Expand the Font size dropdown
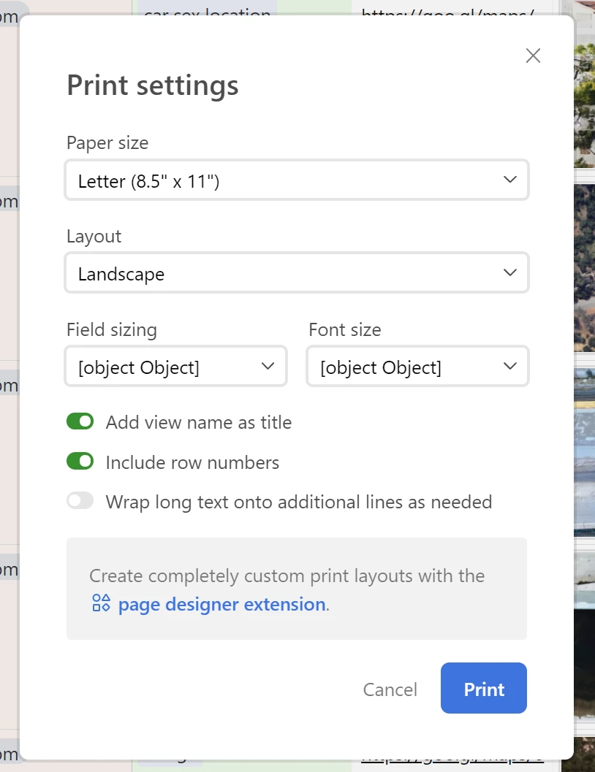This screenshot has width=595, height=772. pyautogui.click(x=417, y=367)
